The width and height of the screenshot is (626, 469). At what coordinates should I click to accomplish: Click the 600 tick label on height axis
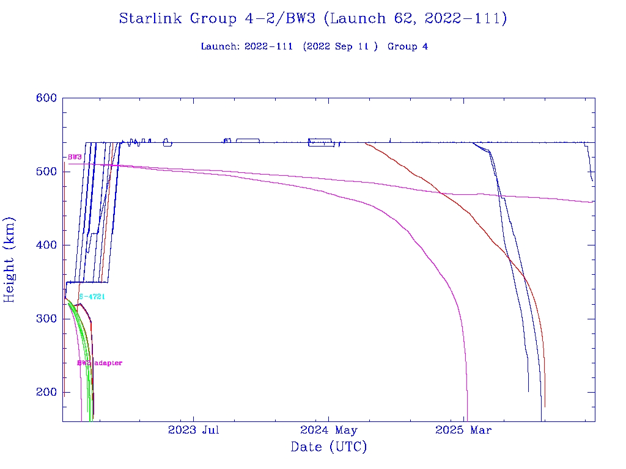pos(46,98)
